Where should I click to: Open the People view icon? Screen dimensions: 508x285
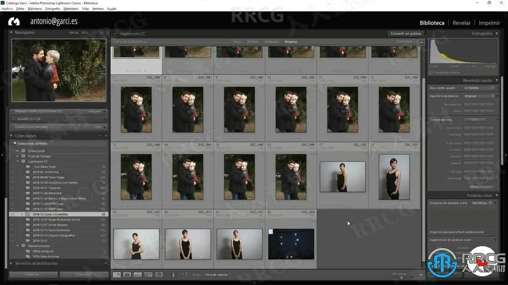tap(159, 275)
